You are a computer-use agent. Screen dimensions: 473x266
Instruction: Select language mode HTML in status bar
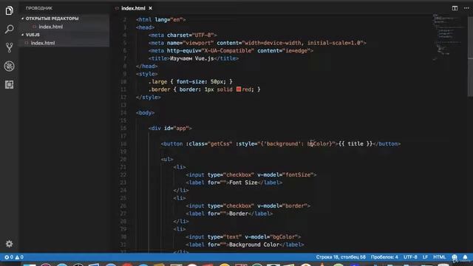(439, 257)
